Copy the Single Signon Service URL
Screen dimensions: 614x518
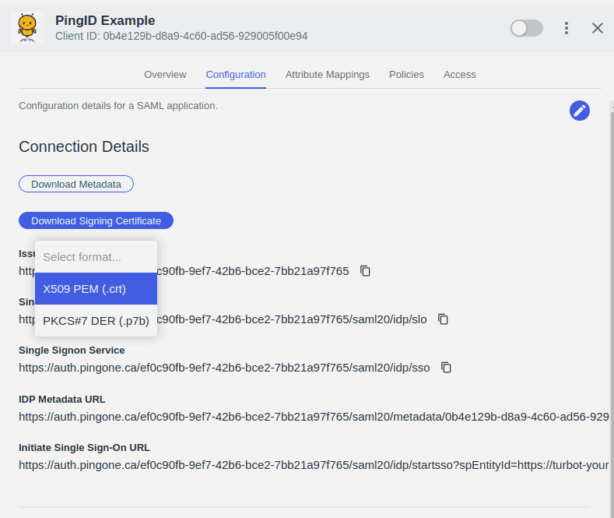(447, 368)
